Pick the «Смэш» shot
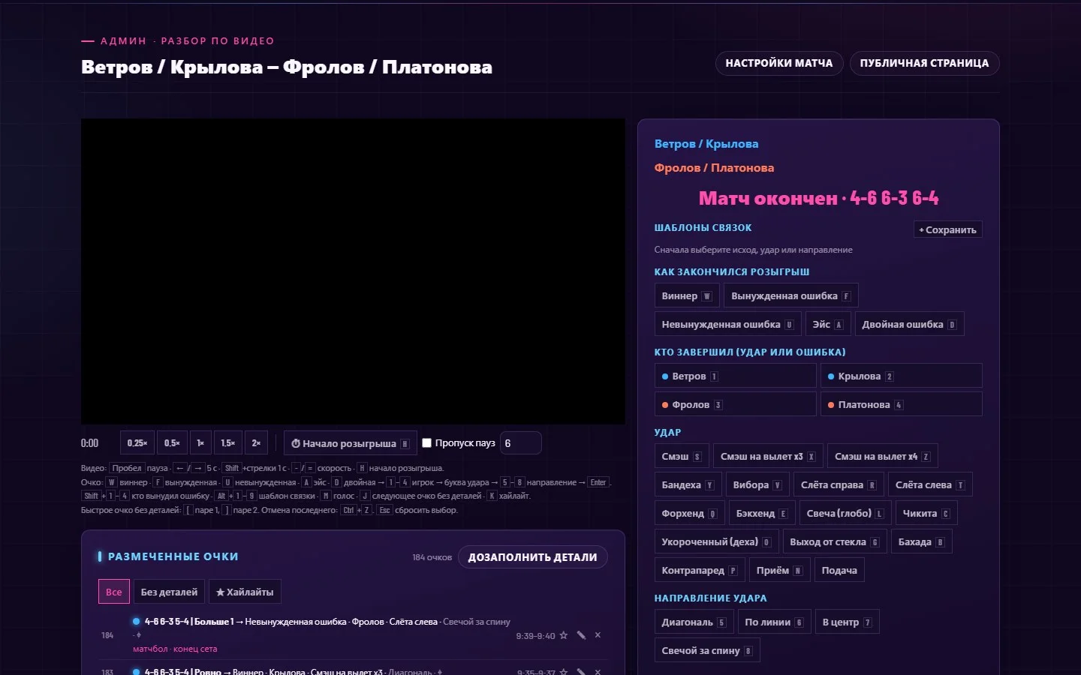Image resolution: width=1081 pixels, height=675 pixels. tap(682, 456)
